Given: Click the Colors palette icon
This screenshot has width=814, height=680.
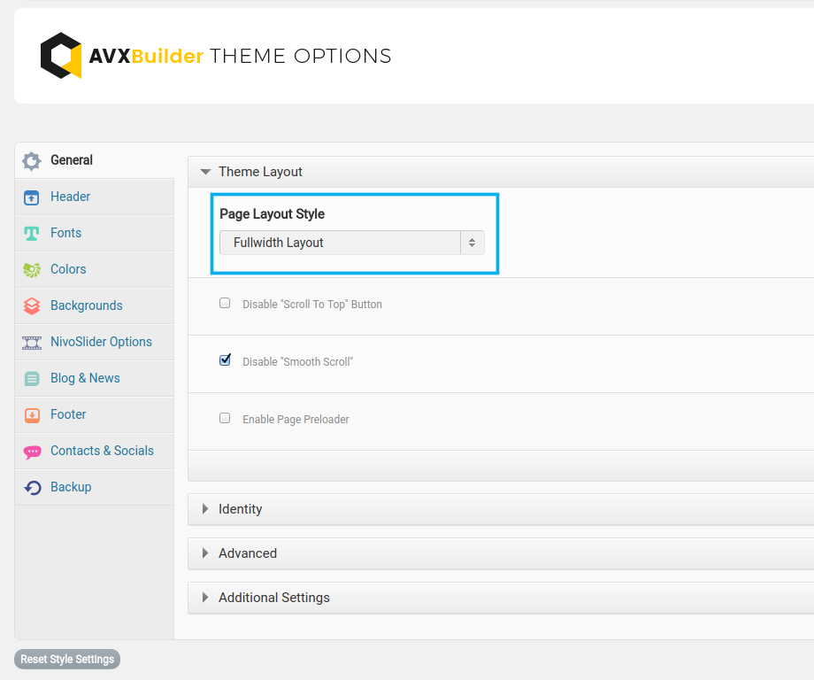Looking at the screenshot, I should coord(32,270).
